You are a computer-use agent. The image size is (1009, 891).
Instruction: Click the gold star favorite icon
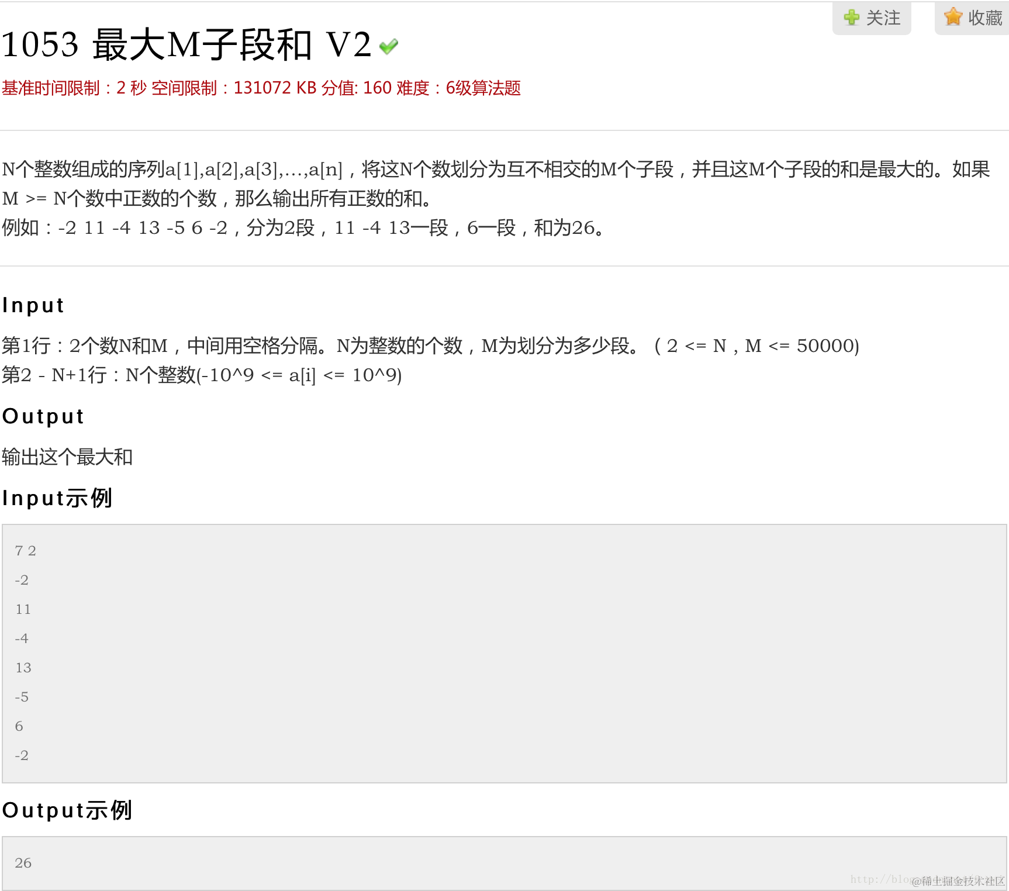click(953, 17)
